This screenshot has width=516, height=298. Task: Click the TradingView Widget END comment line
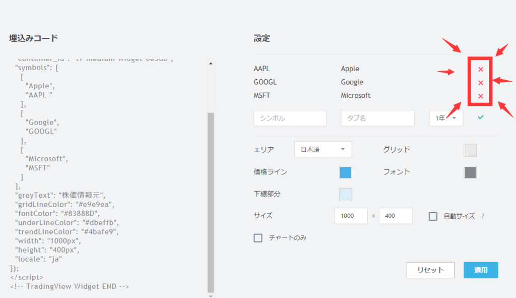(x=70, y=286)
